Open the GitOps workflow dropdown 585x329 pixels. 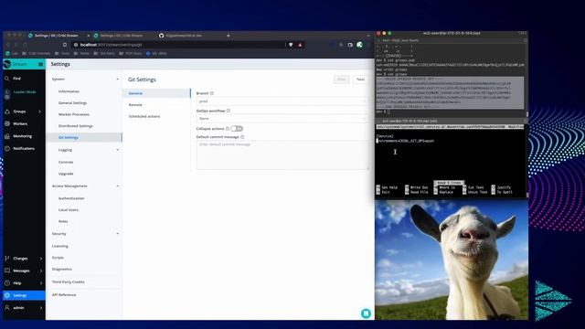point(282,119)
